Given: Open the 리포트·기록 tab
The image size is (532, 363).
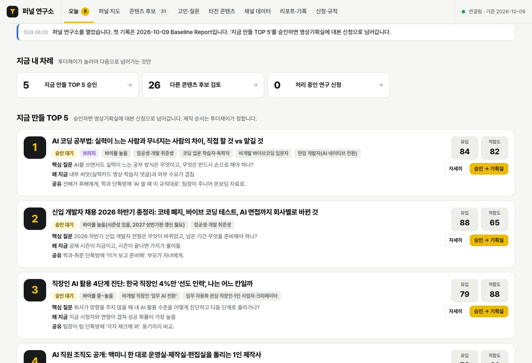Looking at the screenshot, I should [293, 11].
